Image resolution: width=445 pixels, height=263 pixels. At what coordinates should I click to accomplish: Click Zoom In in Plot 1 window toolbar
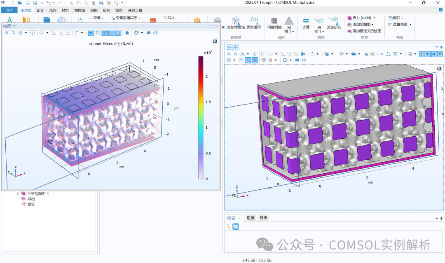[7, 33]
